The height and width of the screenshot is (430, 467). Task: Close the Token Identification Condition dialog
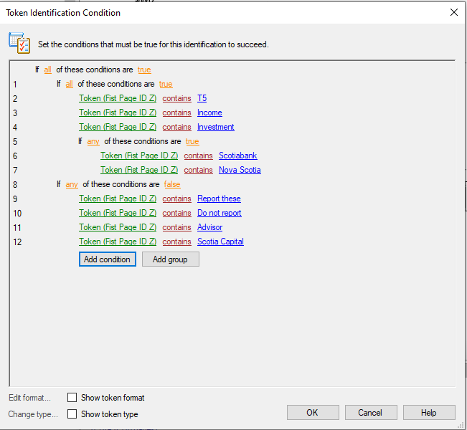point(454,12)
